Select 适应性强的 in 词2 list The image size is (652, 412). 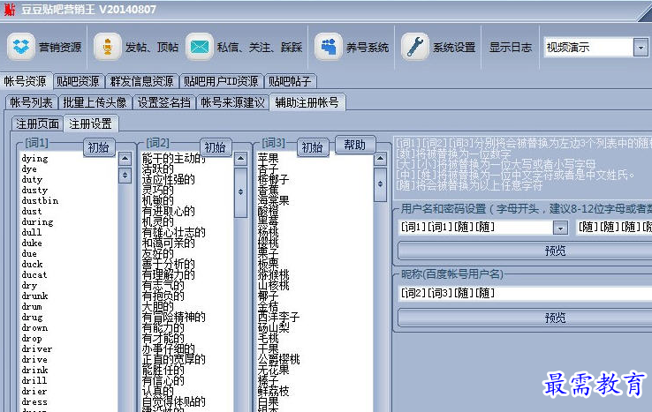(169, 179)
